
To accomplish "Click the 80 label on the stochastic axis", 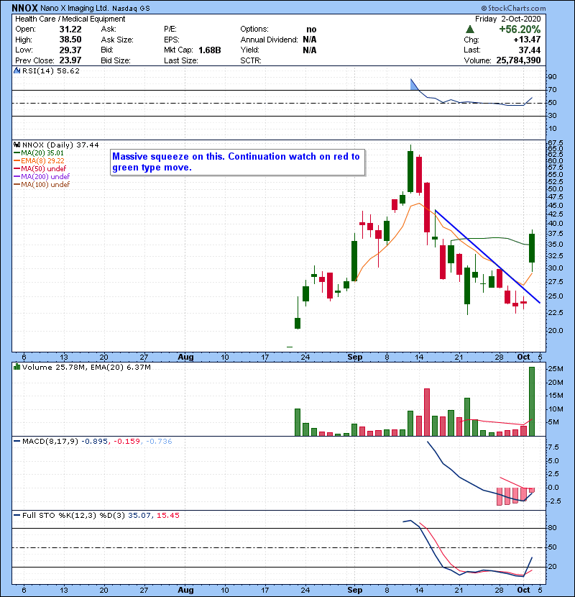I will pyautogui.click(x=552, y=528).
